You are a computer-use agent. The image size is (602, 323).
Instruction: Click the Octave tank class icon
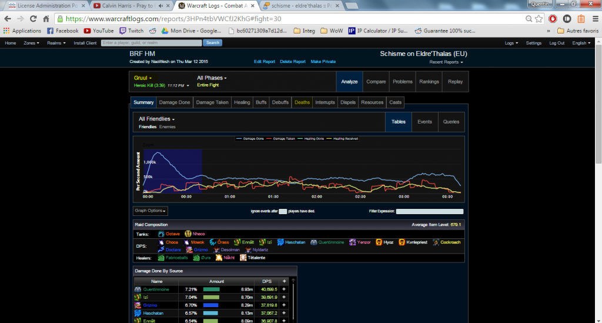(x=161, y=234)
